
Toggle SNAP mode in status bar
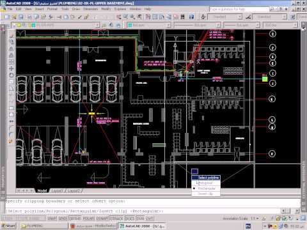click(x=52, y=218)
